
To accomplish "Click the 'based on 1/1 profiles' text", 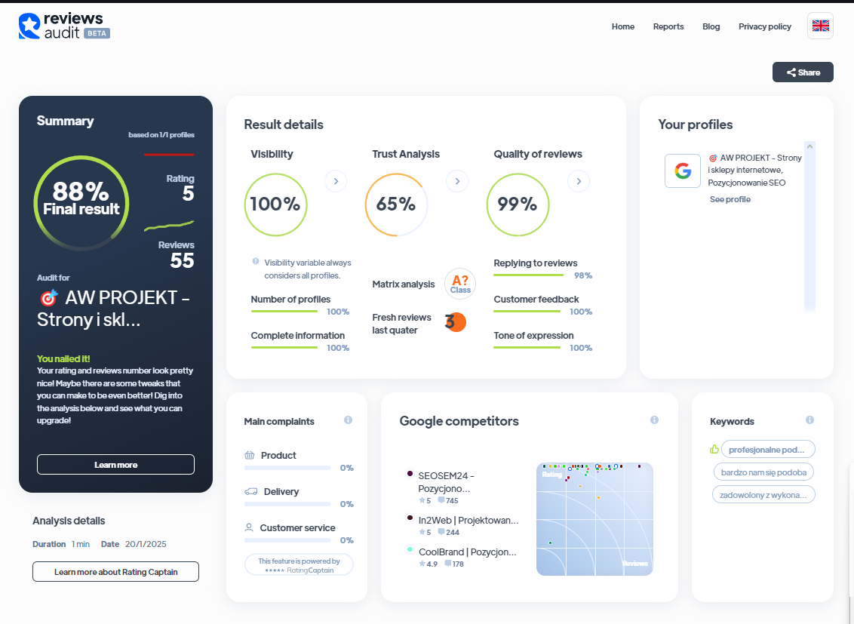I will point(161,134).
